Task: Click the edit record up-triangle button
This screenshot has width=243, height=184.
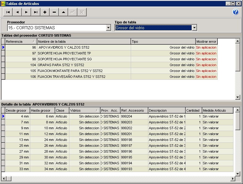Action: [x=64, y=12]
